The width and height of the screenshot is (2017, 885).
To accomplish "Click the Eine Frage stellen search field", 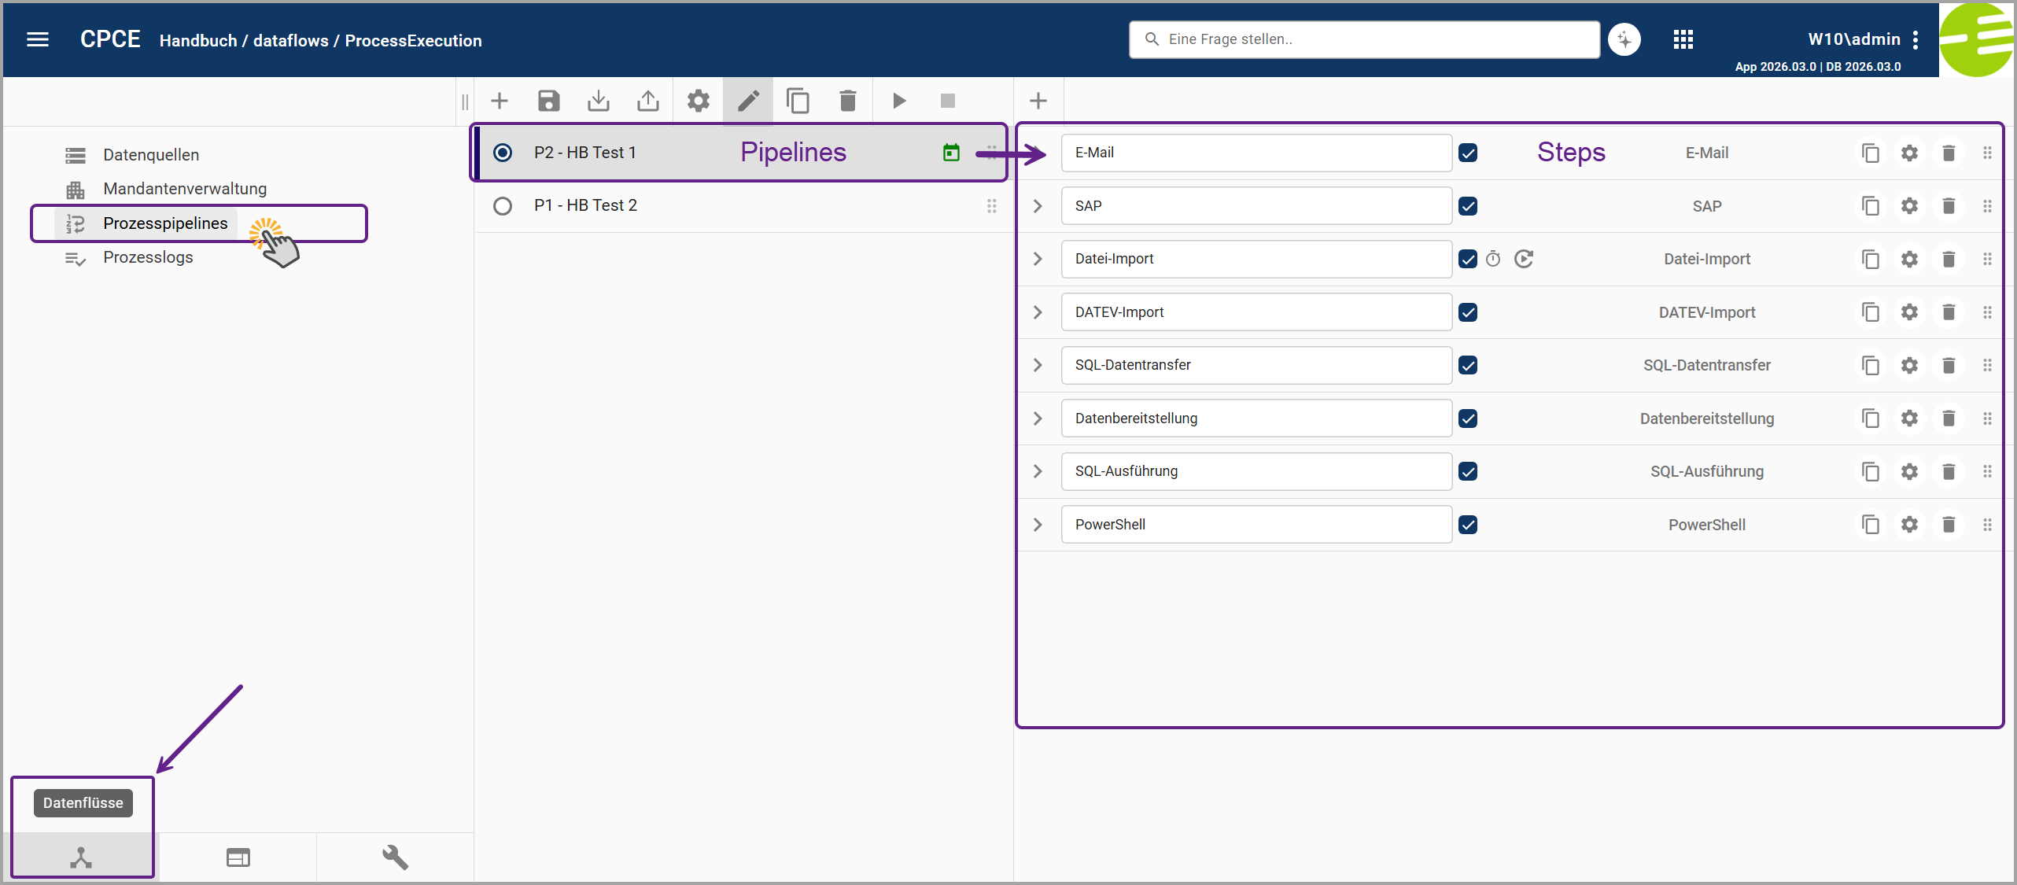I will pyautogui.click(x=1364, y=39).
